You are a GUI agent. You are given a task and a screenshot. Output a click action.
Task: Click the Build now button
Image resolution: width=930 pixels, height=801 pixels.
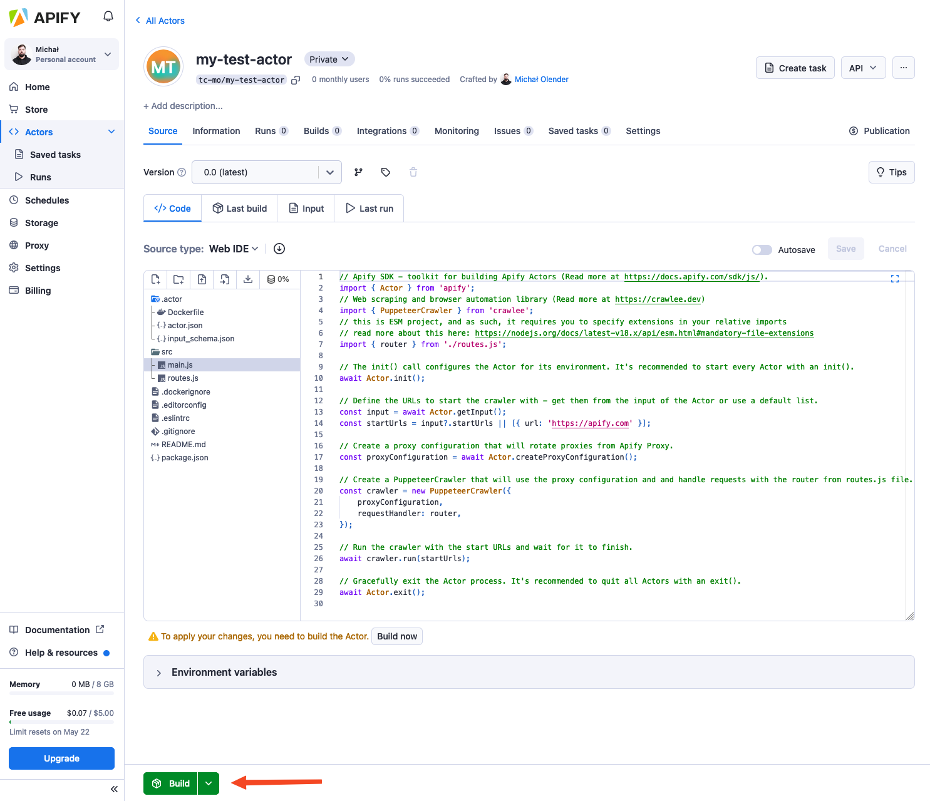396,636
